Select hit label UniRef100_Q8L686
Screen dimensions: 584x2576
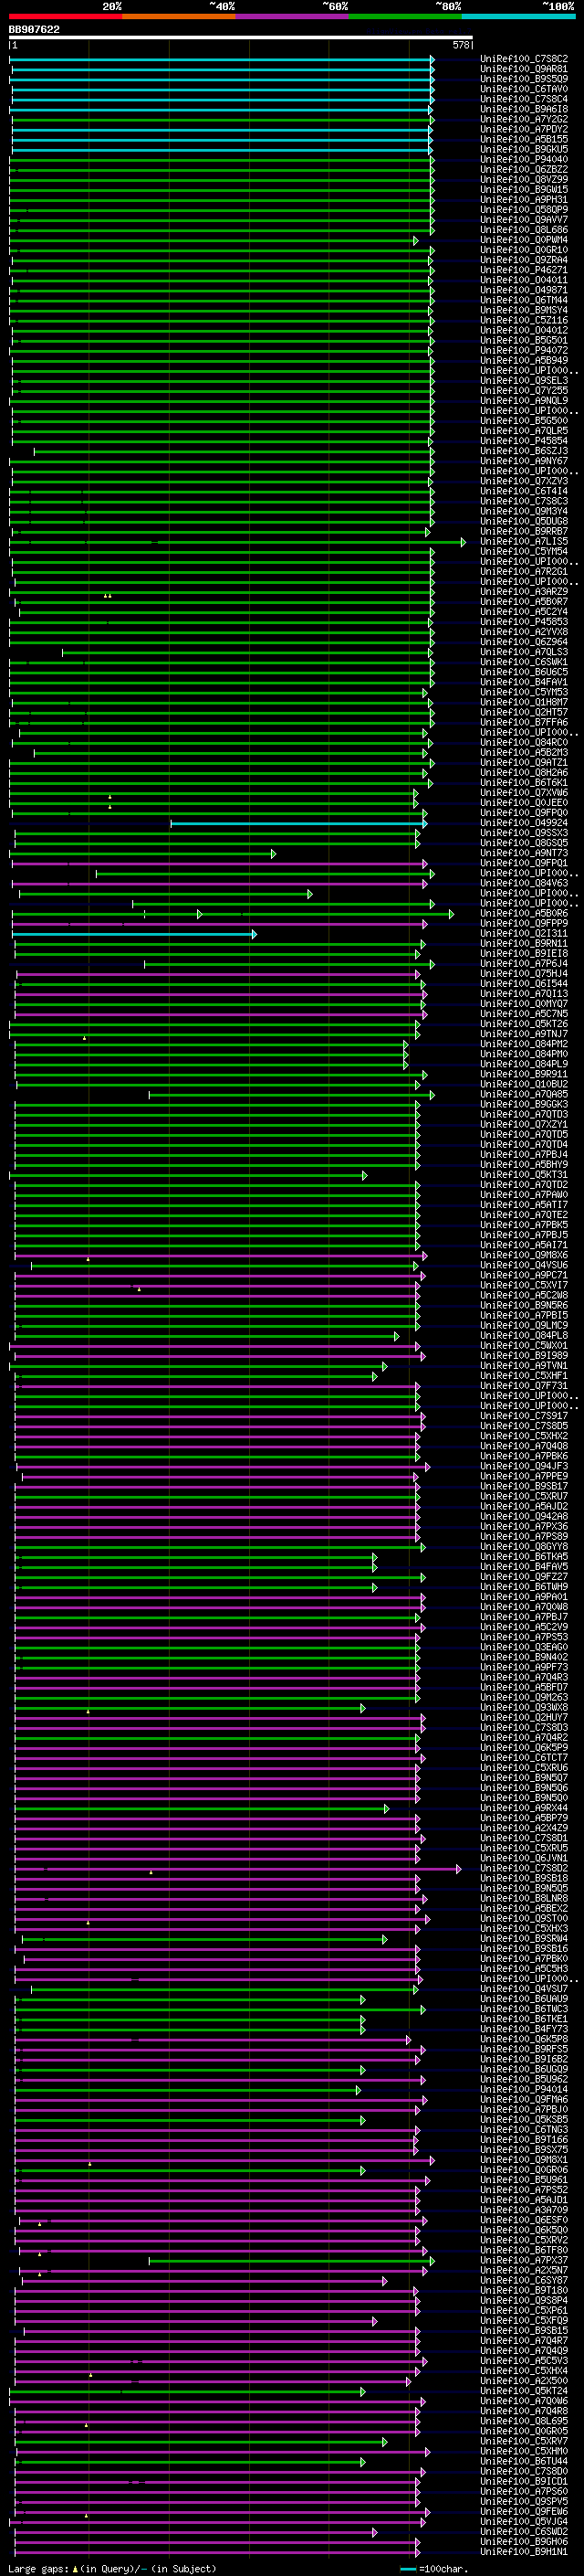[x=524, y=230]
